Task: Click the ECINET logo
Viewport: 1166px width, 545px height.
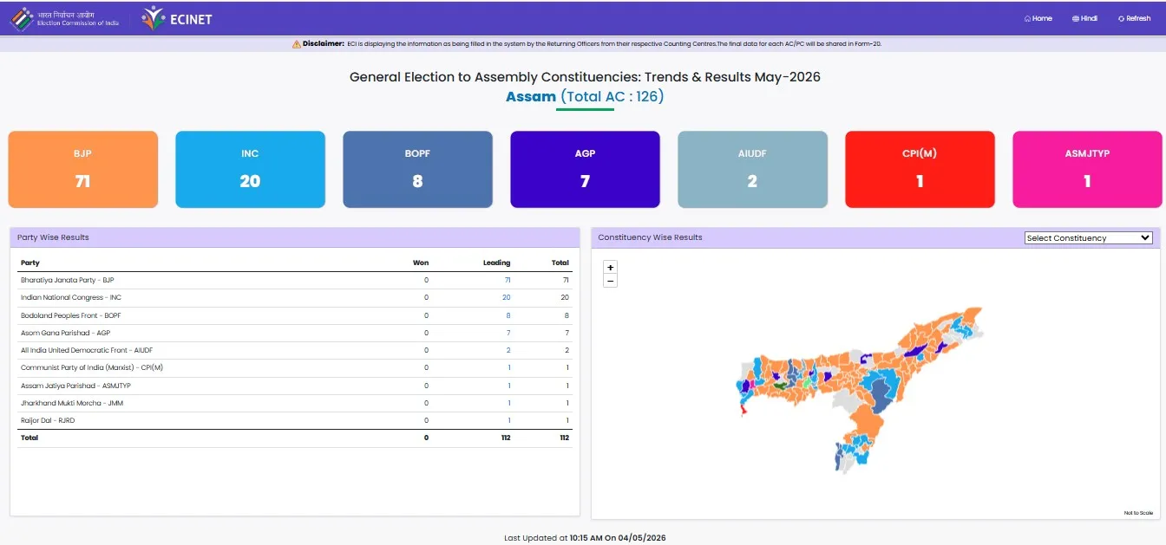Action: coord(177,18)
